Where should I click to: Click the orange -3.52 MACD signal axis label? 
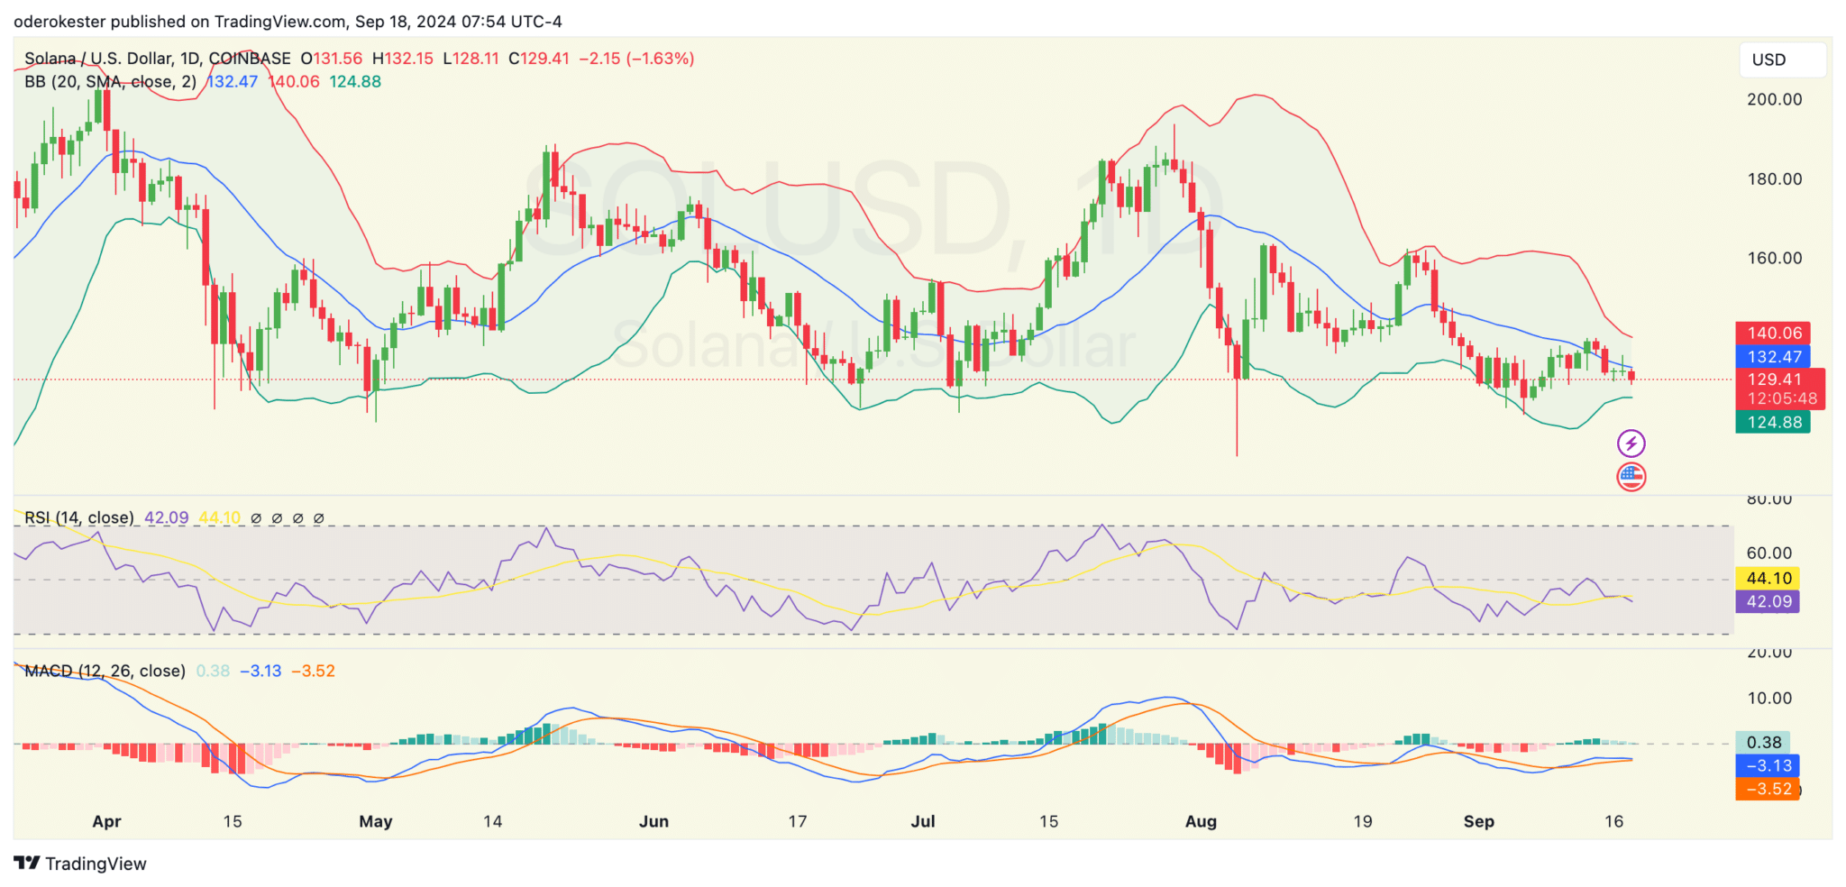[x=1768, y=790]
